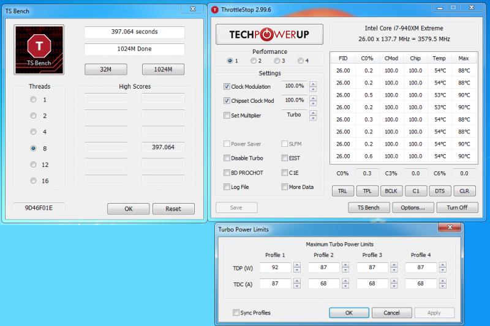Increase the Set Multiplier Turbo value
490x326 pixels.
coord(313,113)
